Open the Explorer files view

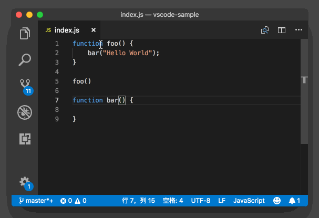(x=25, y=34)
